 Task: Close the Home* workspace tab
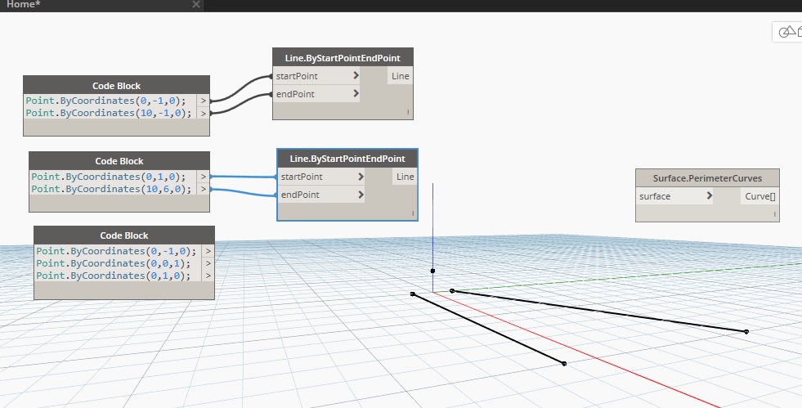195,4
